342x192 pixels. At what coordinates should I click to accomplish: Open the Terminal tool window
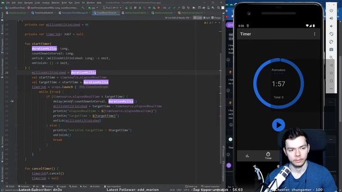(48, 186)
